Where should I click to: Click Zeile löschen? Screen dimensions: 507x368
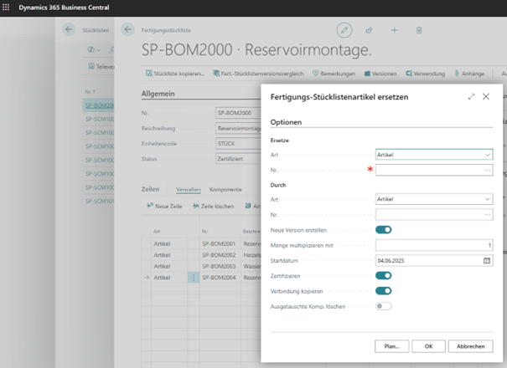click(213, 206)
